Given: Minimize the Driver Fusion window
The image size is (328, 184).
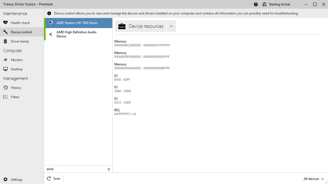Looking at the screenshot, I should pos(306,4).
